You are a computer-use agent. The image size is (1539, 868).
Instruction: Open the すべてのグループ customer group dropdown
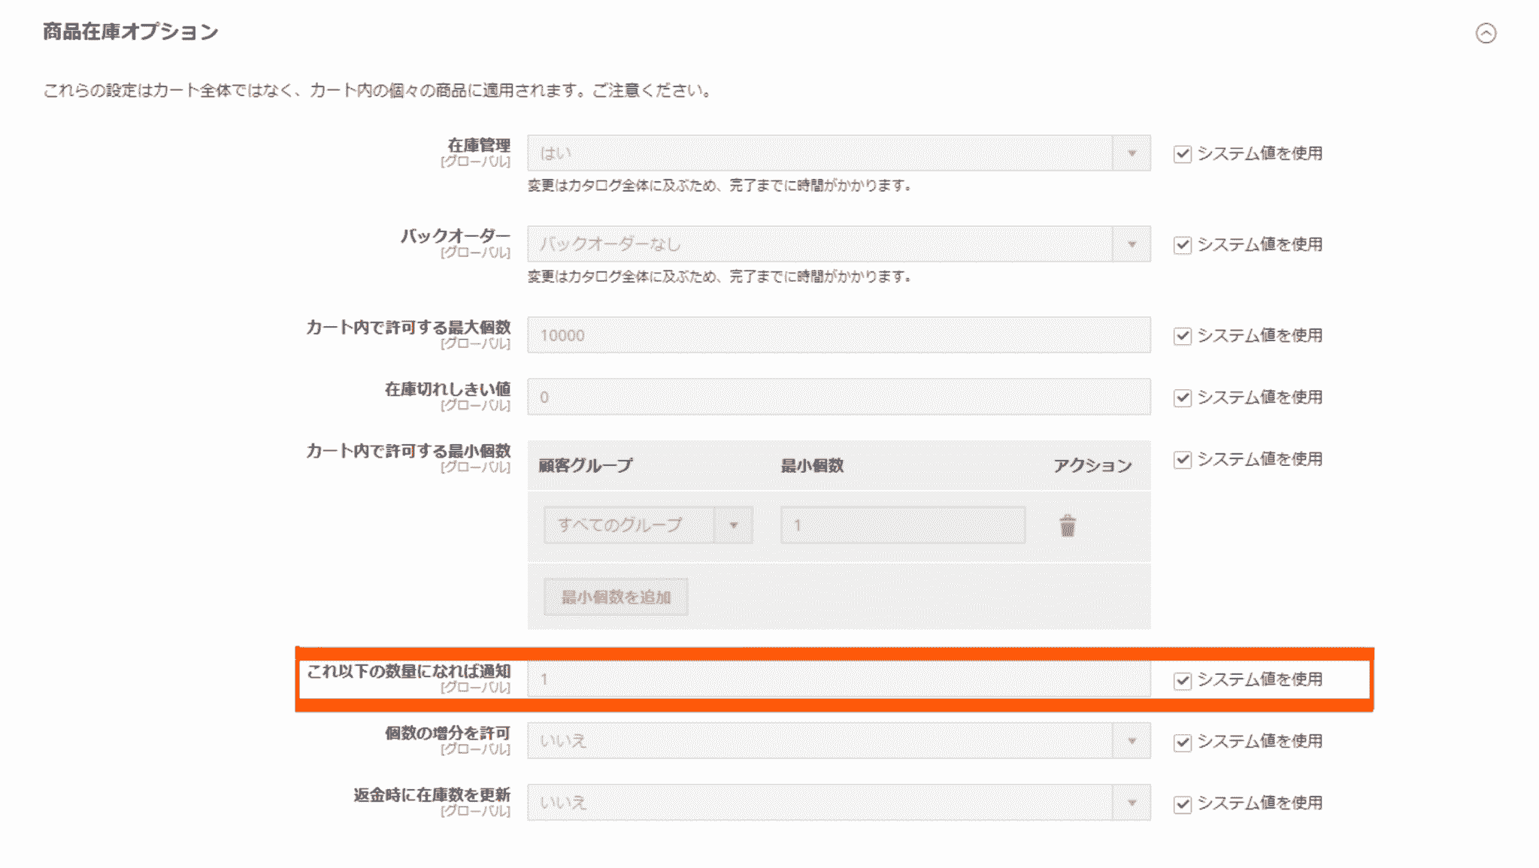pos(734,526)
